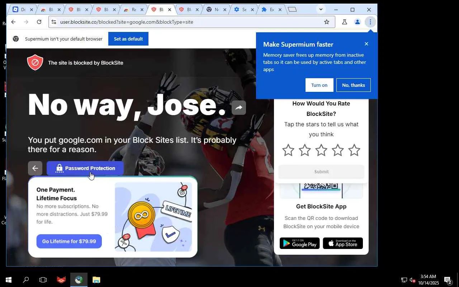Open the notification center
The width and height of the screenshot is (459, 287).
[x=448, y=280]
